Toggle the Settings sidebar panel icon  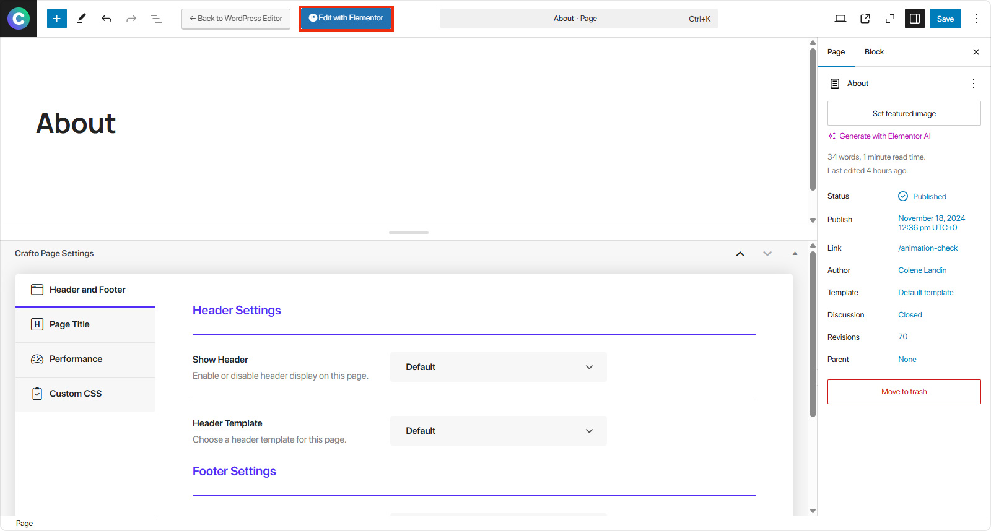pyautogui.click(x=915, y=19)
